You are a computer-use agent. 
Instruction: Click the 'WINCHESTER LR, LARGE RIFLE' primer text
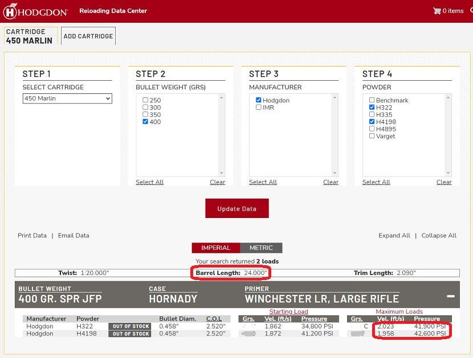[322, 299]
